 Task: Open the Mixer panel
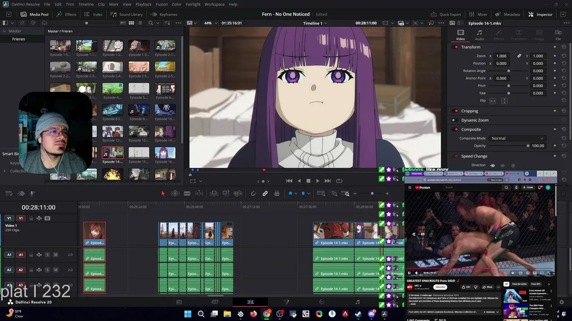tap(478, 14)
